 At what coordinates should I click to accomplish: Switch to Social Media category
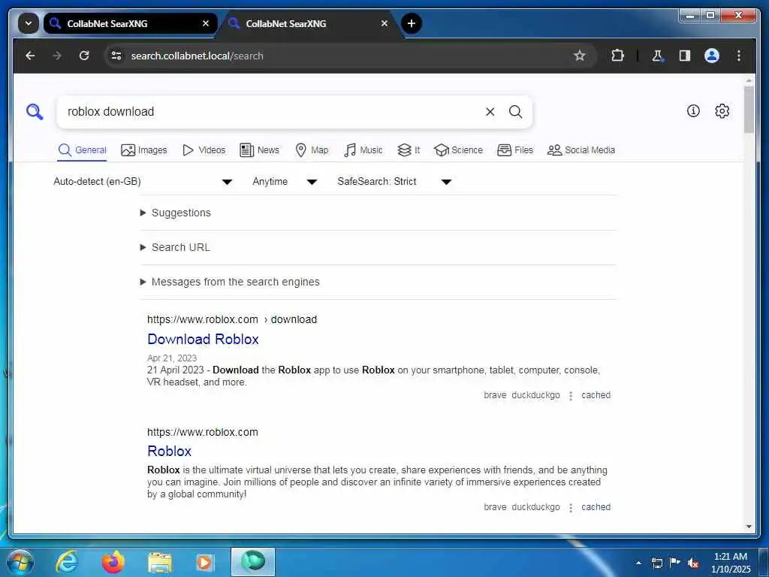click(x=581, y=150)
